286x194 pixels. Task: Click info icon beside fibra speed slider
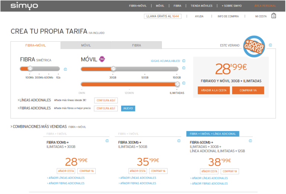point(66,69)
